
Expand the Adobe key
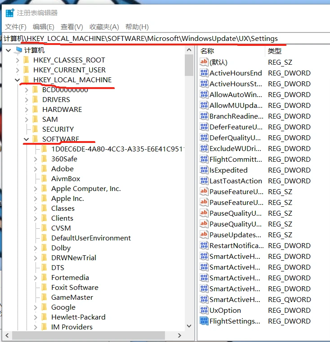(x=36, y=169)
